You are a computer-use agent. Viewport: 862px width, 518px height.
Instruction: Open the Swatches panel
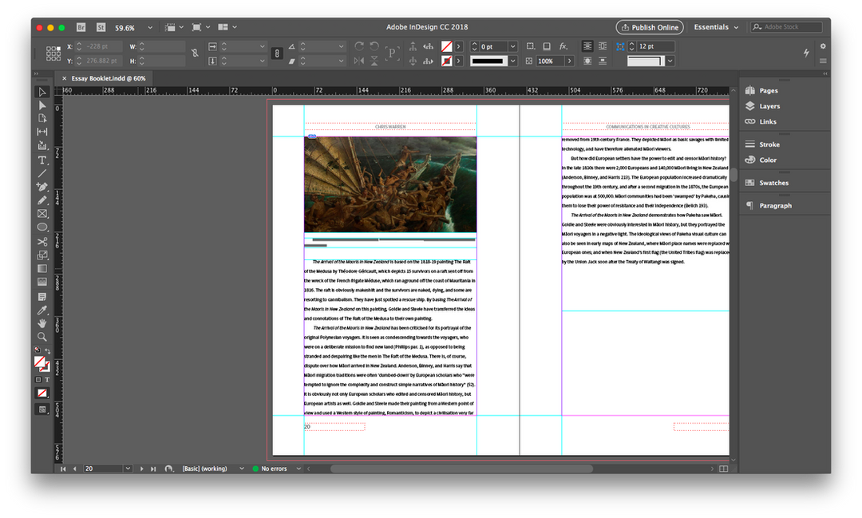click(x=773, y=183)
